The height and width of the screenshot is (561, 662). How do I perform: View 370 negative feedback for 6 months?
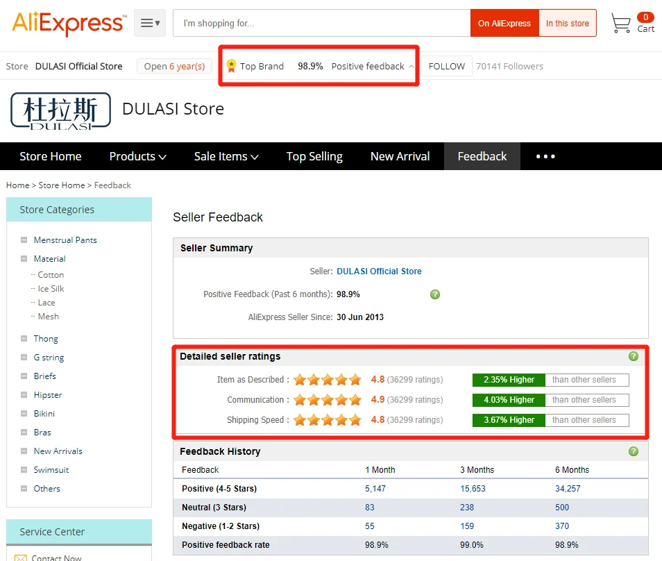[562, 526]
